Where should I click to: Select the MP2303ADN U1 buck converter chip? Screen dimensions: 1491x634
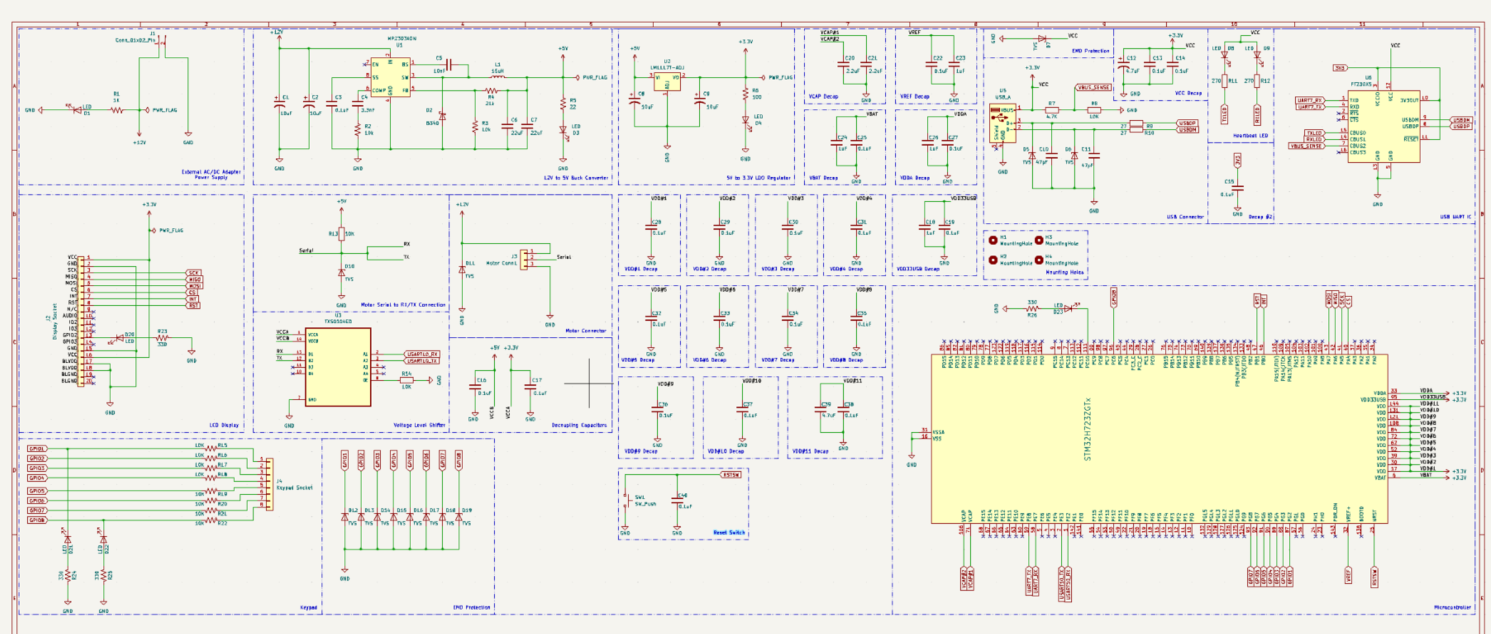tap(390, 77)
